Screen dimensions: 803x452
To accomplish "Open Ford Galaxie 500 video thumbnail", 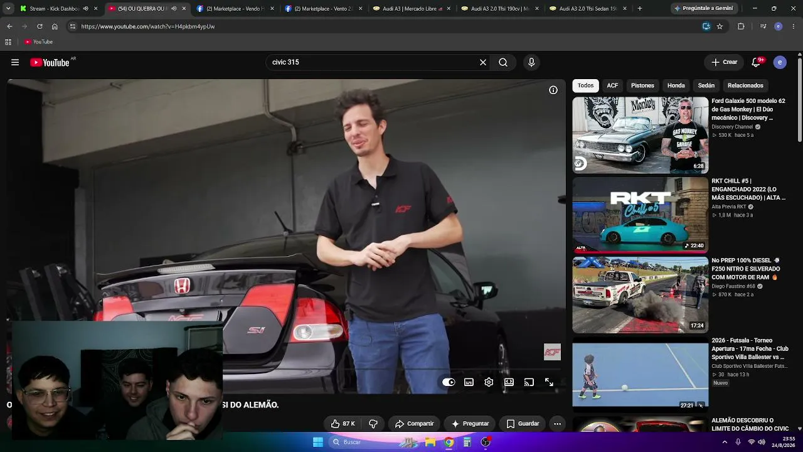I will click(640, 135).
